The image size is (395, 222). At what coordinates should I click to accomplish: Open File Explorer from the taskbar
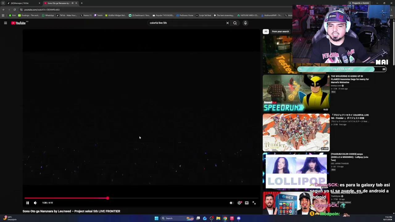[x=218, y=218]
